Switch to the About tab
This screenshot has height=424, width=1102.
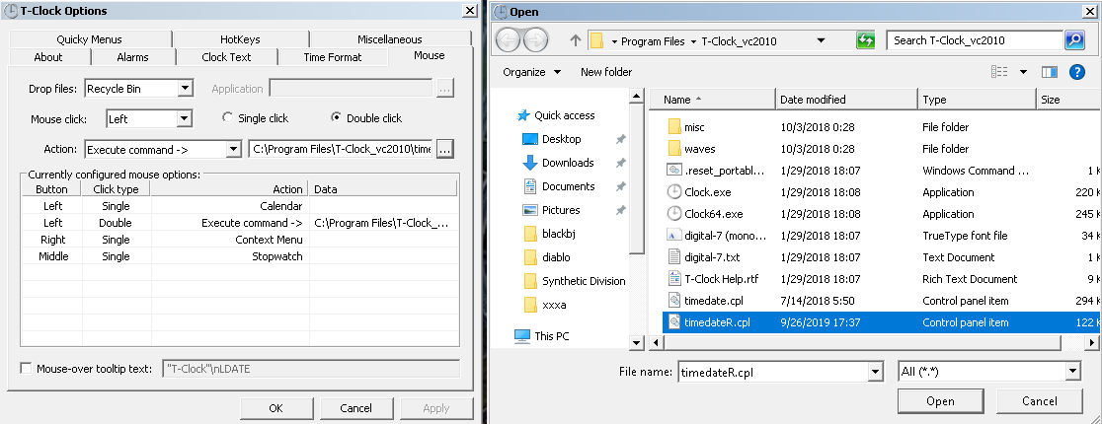point(48,57)
